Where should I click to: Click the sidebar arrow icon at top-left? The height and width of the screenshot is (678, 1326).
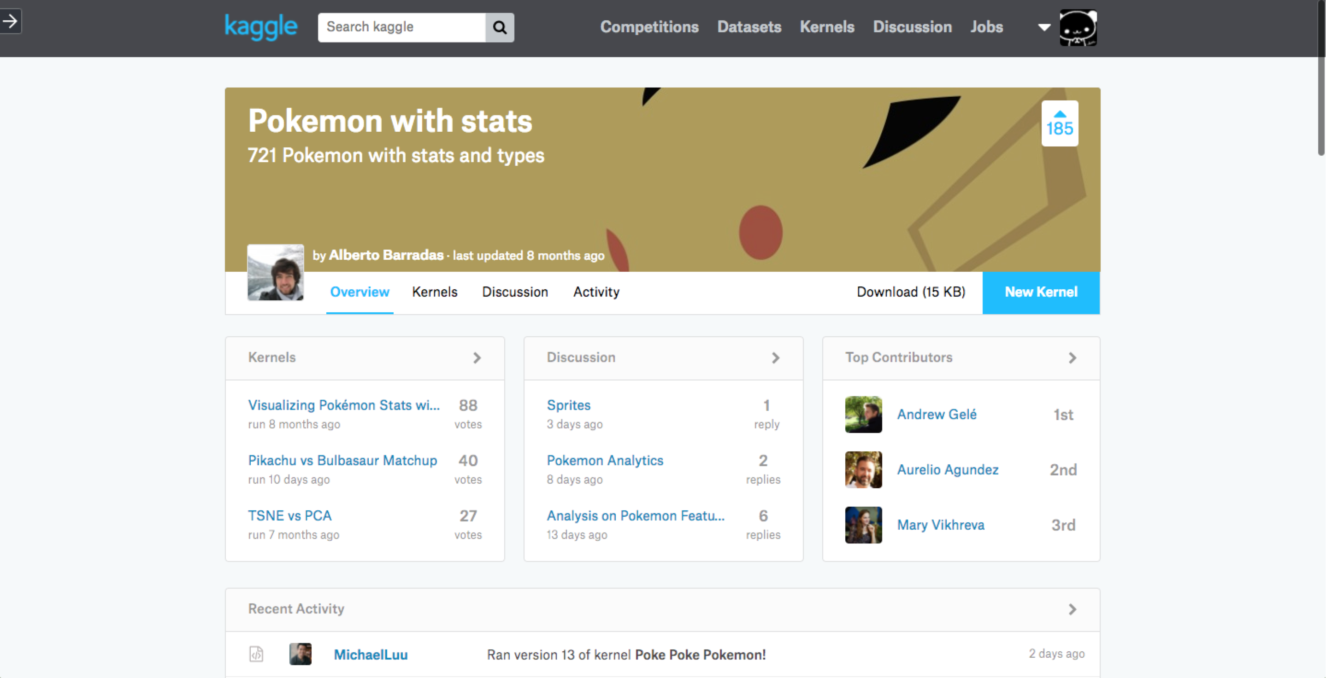pos(10,21)
